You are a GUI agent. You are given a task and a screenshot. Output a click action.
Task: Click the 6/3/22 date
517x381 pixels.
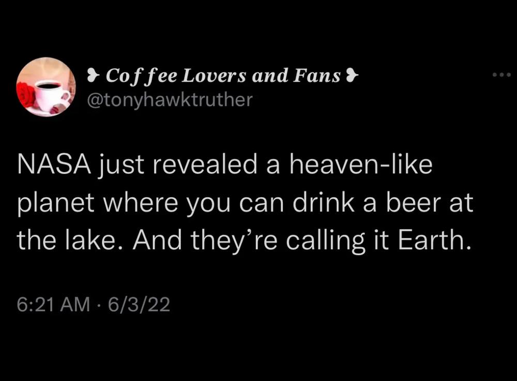139,304
